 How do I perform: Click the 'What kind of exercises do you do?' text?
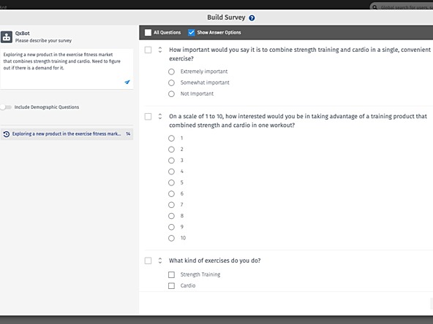tap(215, 261)
